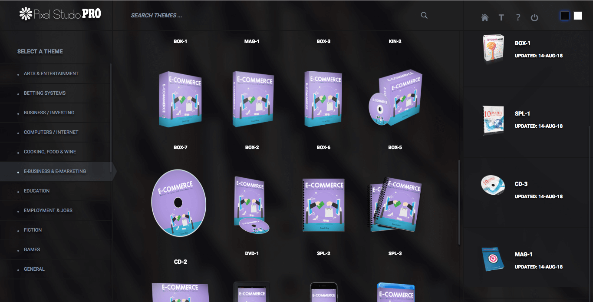Viewport: 593px width, 302px height.
Task: Open the BOX-1 Different Mind box thumbnail
Action: click(493, 48)
